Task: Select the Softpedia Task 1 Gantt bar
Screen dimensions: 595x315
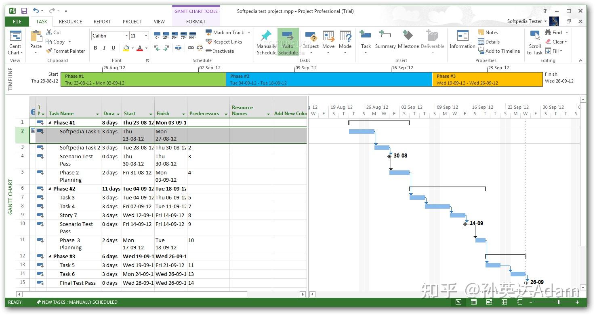Action: click(362, 132)
